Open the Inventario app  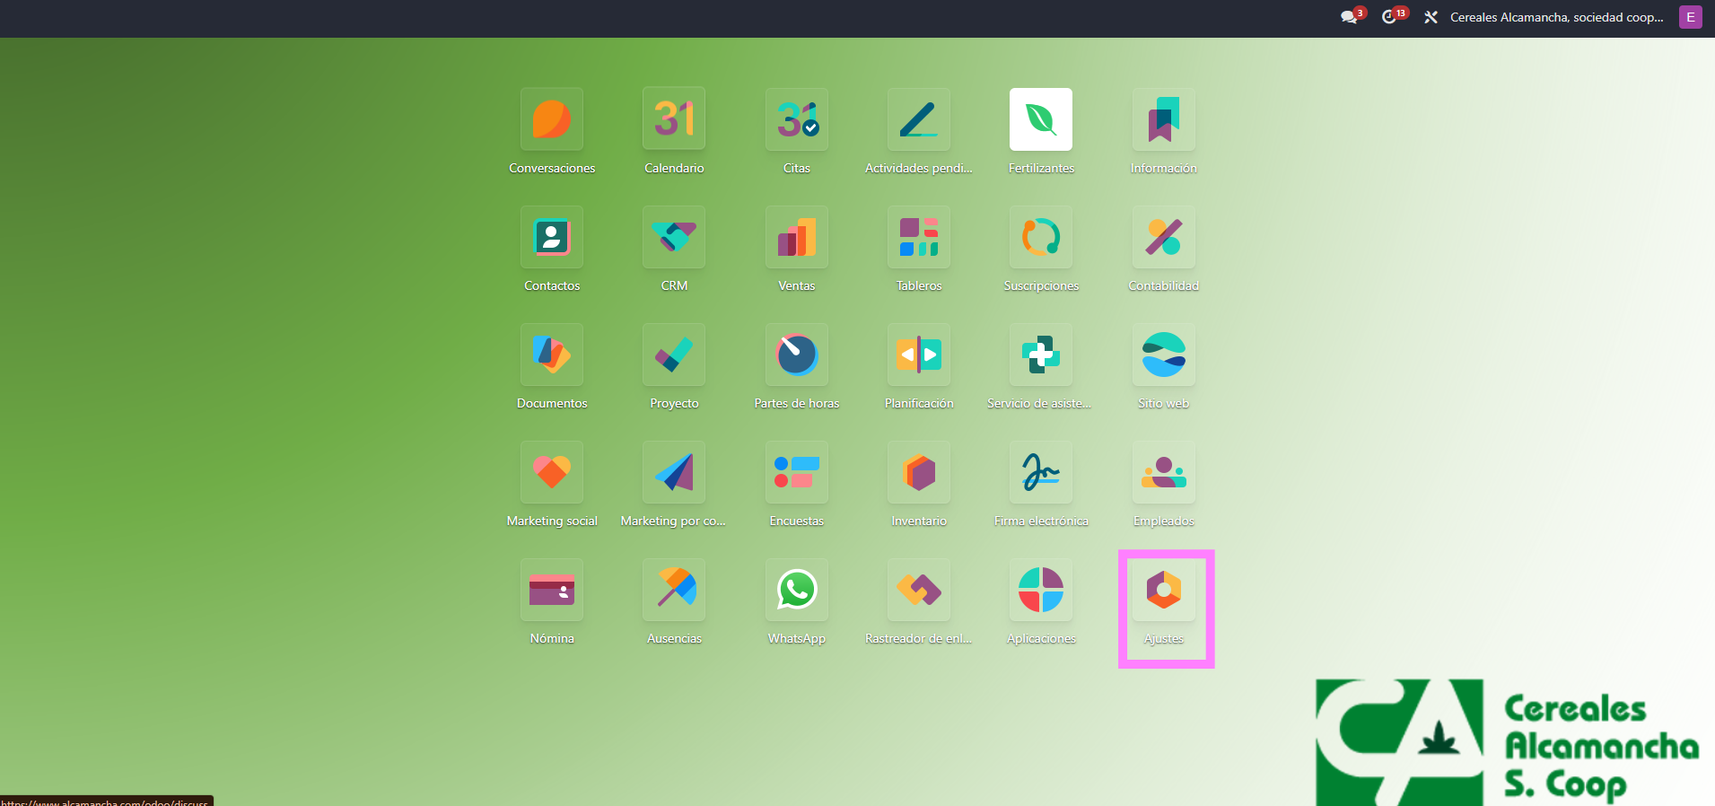pyautogui.click(x=918, y=472)
